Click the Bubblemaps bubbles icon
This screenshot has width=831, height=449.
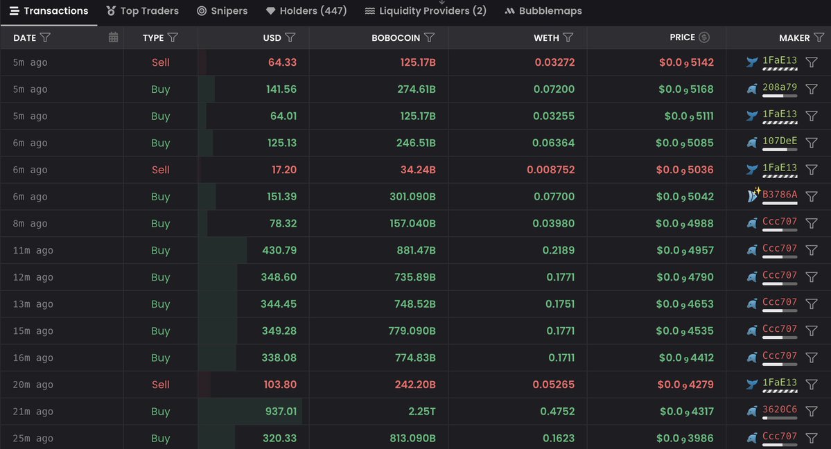tap(511, 10)
